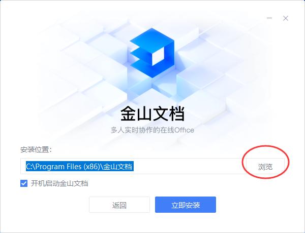Close the 金山文档 installer window
The image size is (305, 233).
point(286,18)
